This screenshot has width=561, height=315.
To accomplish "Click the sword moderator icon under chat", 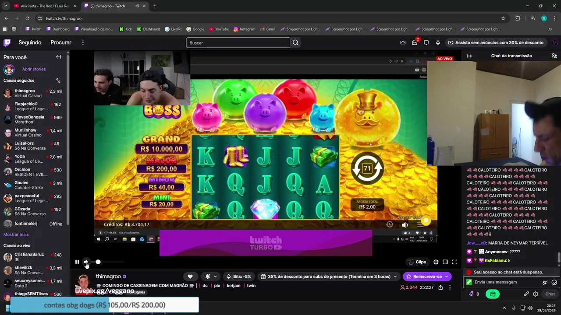I will pos(526,294).
